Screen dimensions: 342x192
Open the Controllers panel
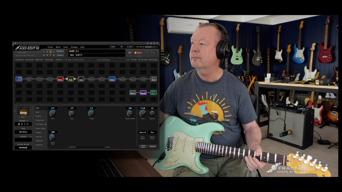pos(20,60)
